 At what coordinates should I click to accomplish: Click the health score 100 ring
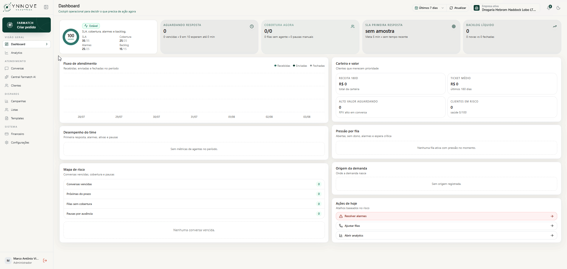[71, 37]
